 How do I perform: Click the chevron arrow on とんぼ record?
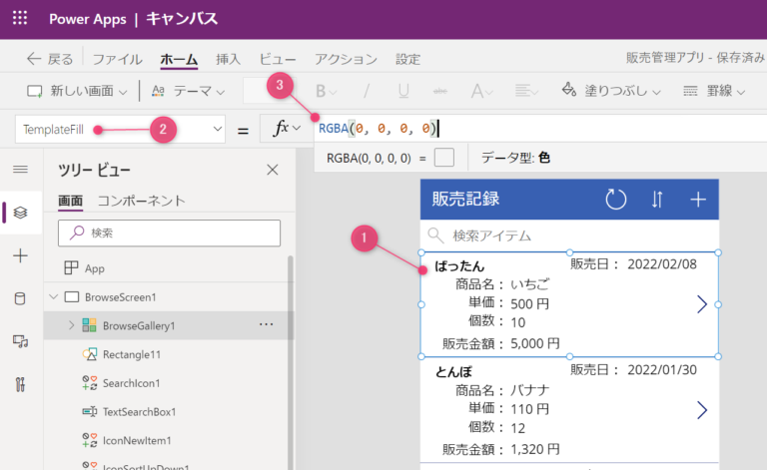coord(702,410)
